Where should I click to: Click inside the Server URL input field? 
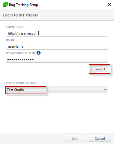point(57,33)
